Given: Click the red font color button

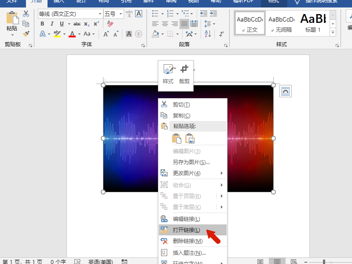Looking at the screenshot, I should coord(72,34).
